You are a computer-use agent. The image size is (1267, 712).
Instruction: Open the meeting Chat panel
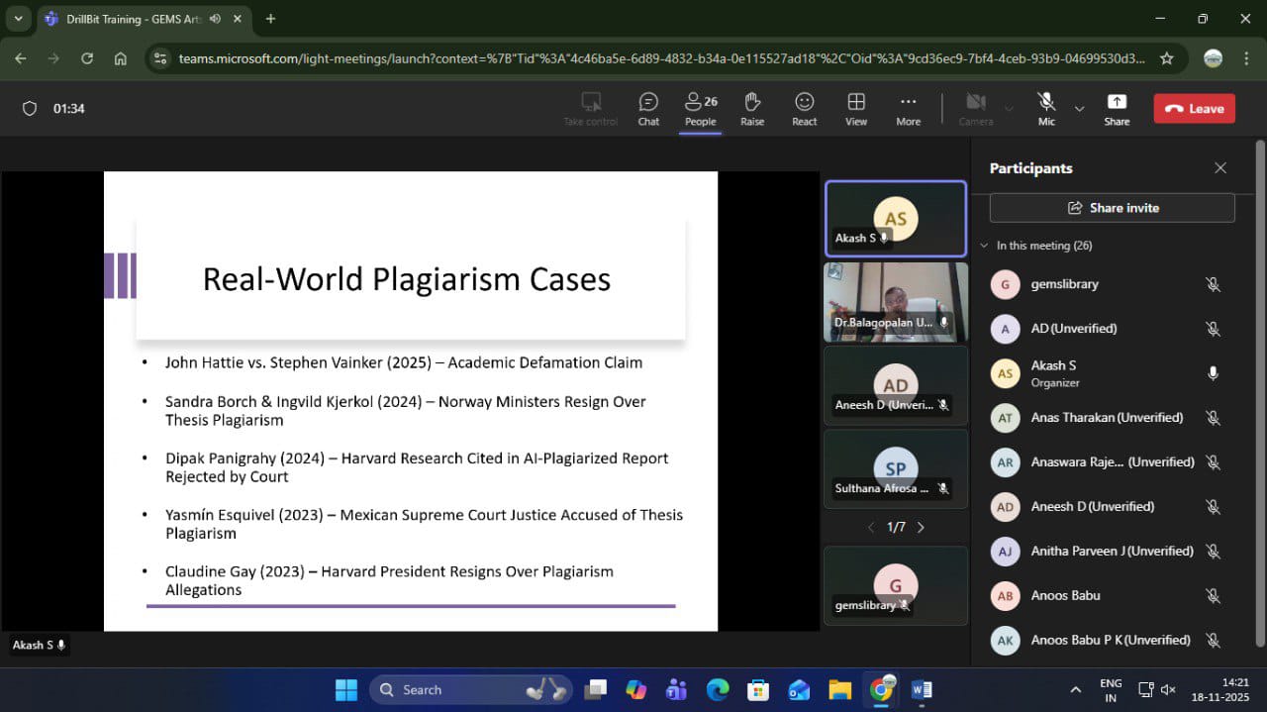pyautogui.click(x=648, y=108)
